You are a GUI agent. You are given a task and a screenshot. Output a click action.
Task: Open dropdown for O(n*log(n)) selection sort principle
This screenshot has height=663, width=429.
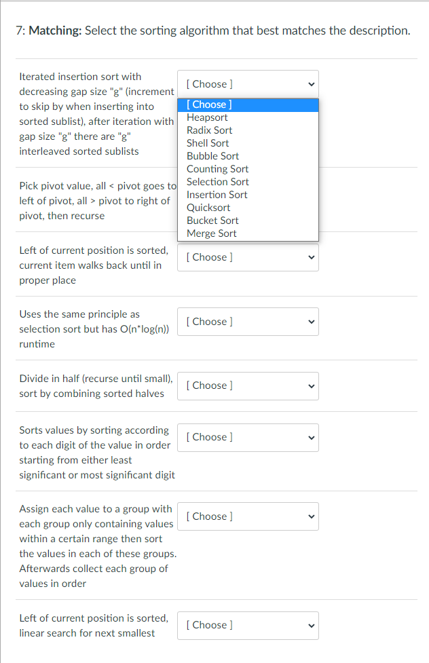coord(248,322)
